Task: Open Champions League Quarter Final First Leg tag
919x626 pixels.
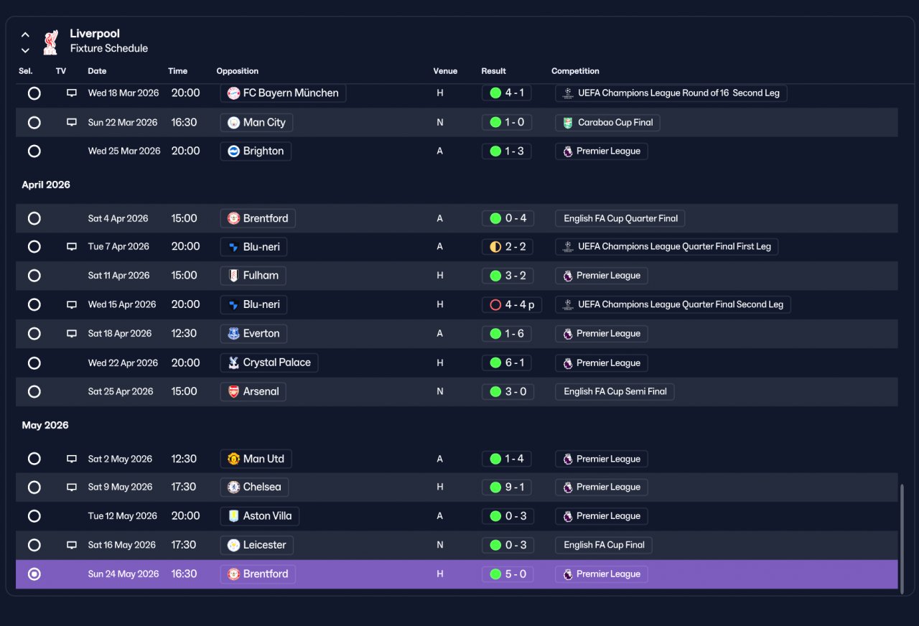Action: 666,247
